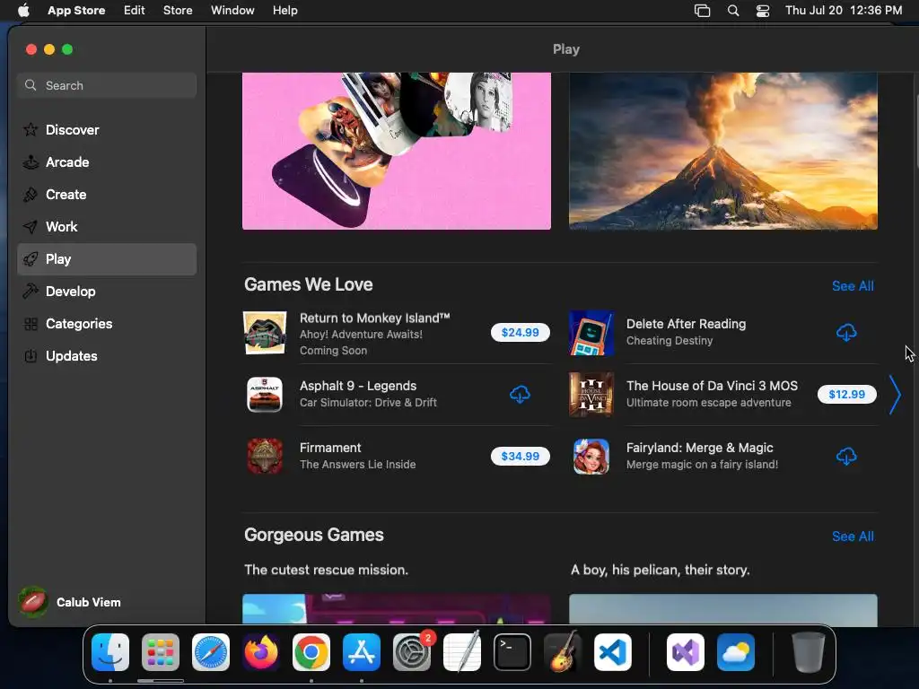Screen dimensions: 919x689
Task: Click the Return to Monkey Island app icon
Action: pos(265,333)
